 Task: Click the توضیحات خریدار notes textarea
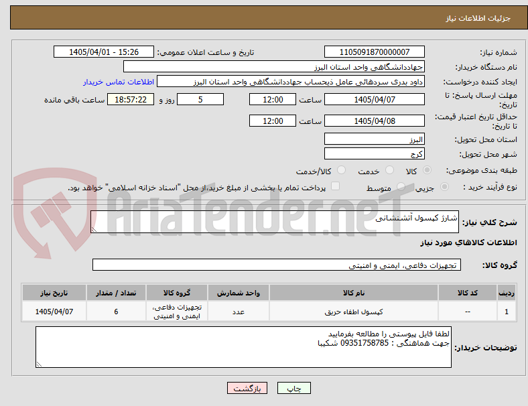[x=243, y=347]
